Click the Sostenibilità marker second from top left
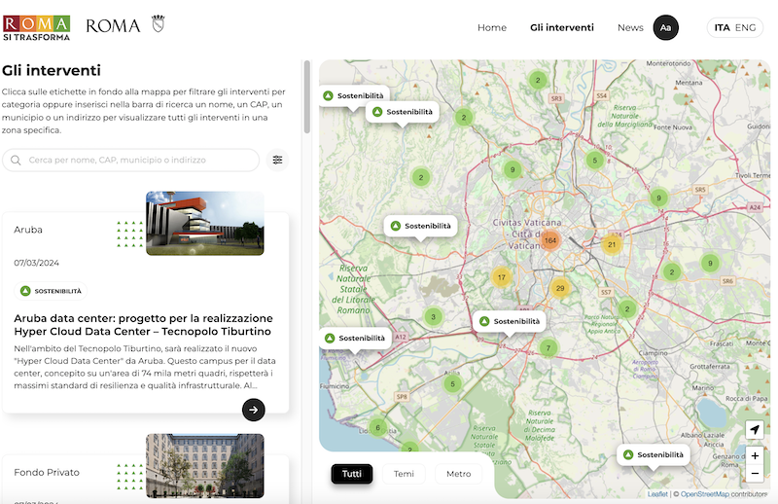Viewport: 778px width, 504px height. [x=403, y=112]
